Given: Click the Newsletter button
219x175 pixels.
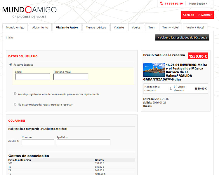Looking at the screenshot, I should click(205, 15).
